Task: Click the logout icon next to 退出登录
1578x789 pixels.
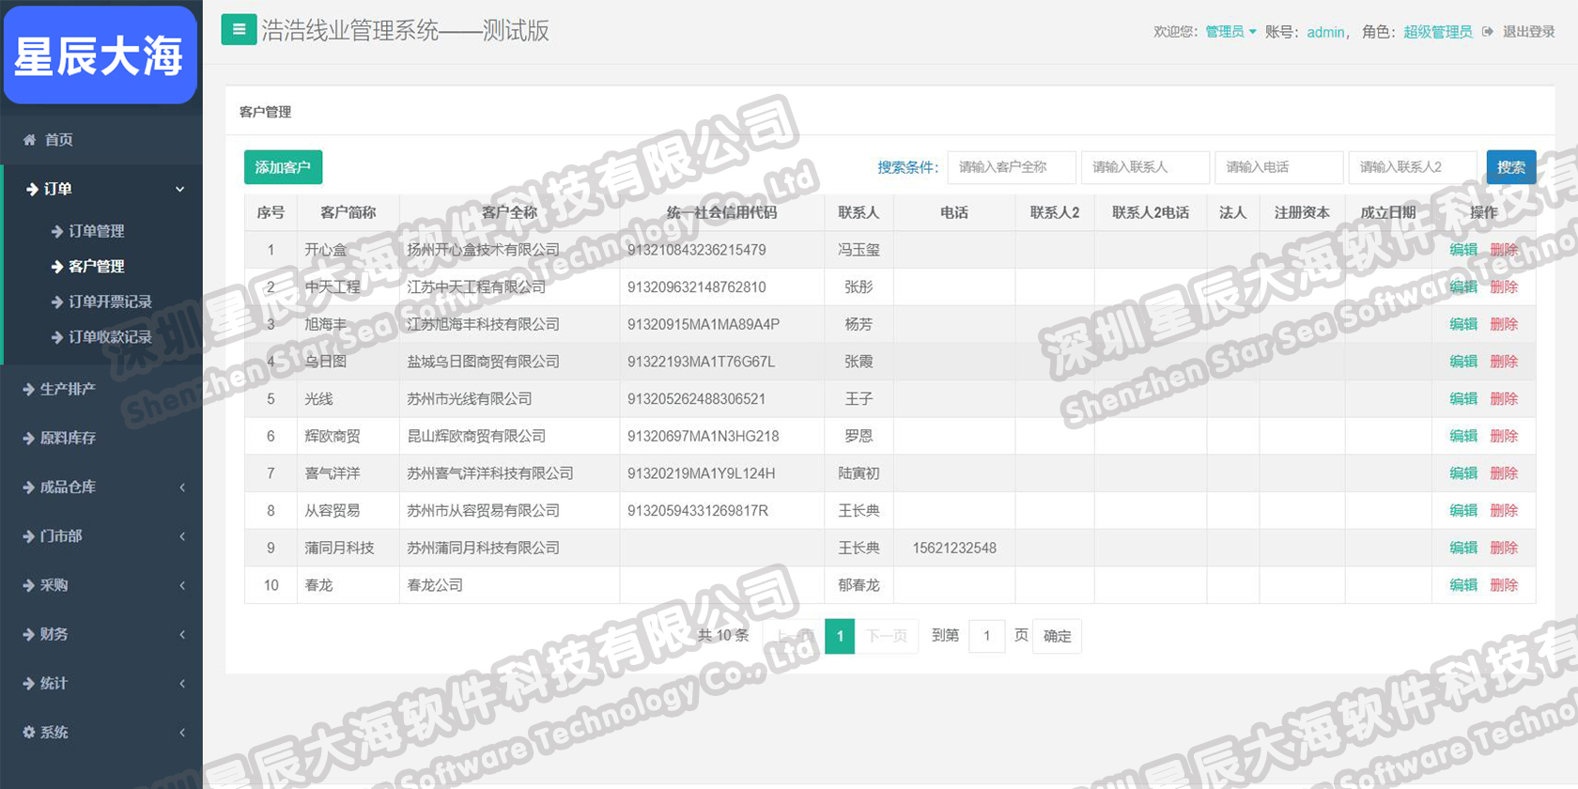Action: coord(1488,32)
